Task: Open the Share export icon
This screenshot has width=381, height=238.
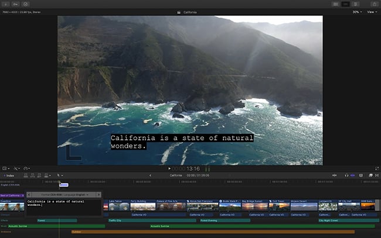Action: point(375,4)
